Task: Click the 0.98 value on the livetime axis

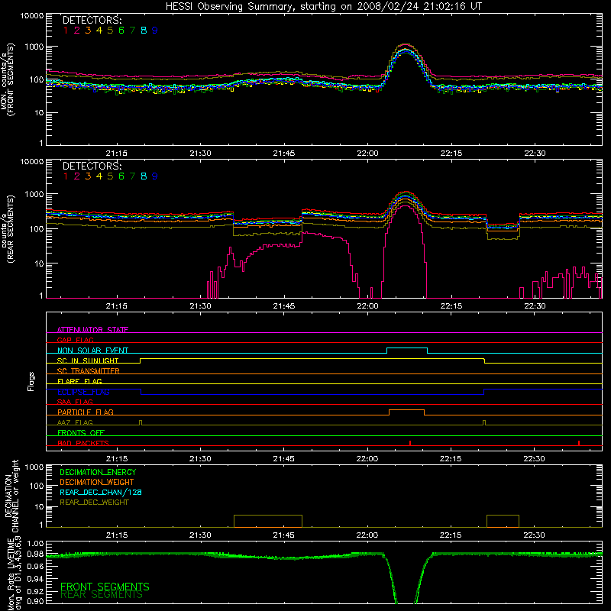Action: click(35, 554)
